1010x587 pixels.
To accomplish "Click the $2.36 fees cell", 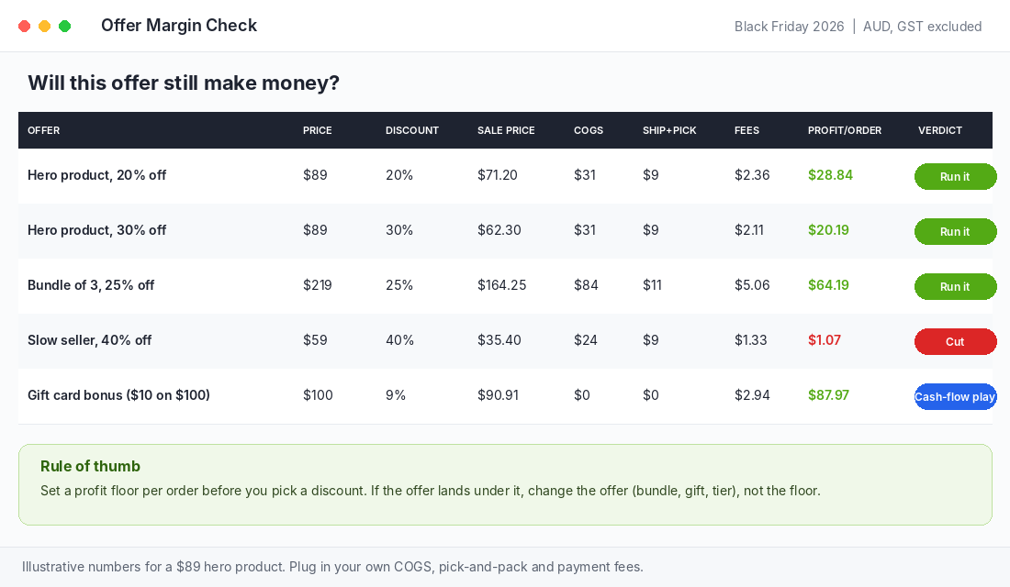I will [x=752, y=175].
